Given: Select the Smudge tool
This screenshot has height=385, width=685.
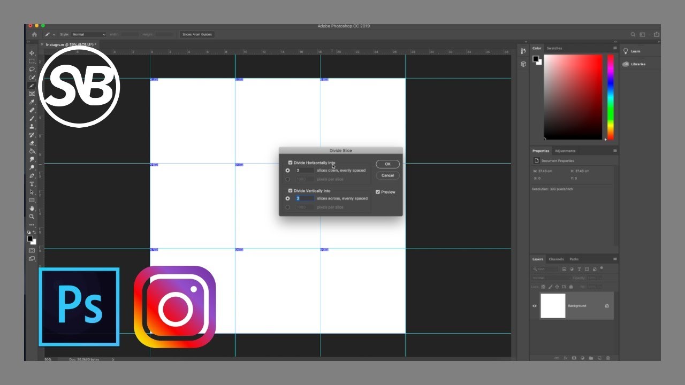Looking at the screenshot, I should 32,159.
